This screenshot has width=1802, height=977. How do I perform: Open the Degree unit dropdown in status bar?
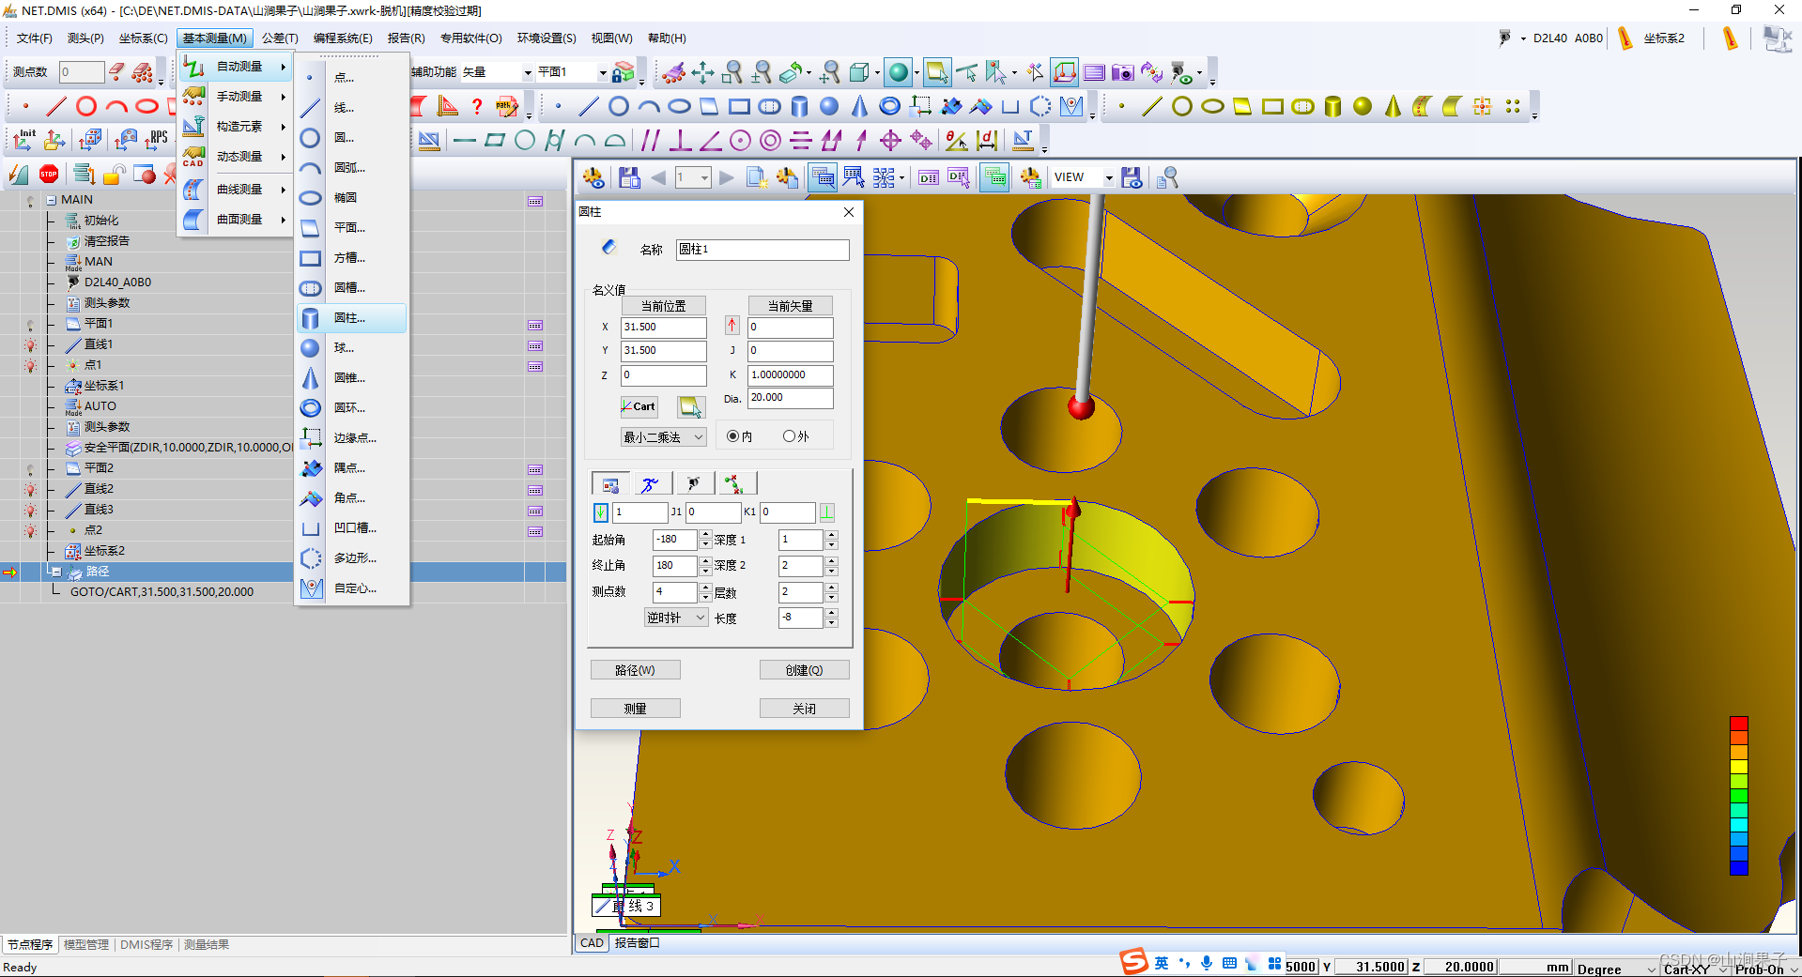1651,969
